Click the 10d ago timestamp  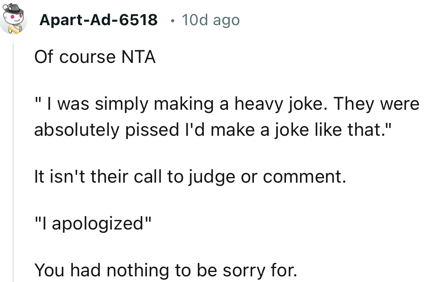211,20
